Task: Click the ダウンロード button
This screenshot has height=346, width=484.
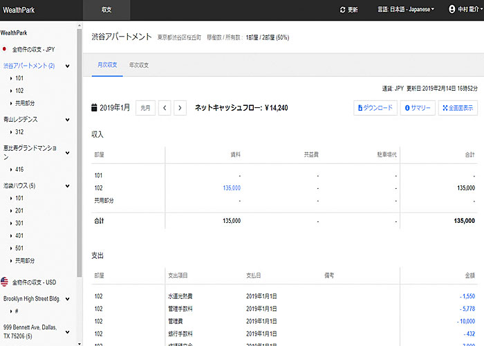Action: (374, 108)
